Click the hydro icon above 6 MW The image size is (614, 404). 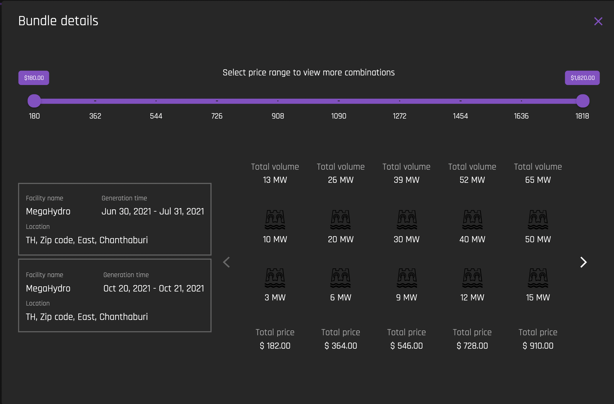click(341, 278)
